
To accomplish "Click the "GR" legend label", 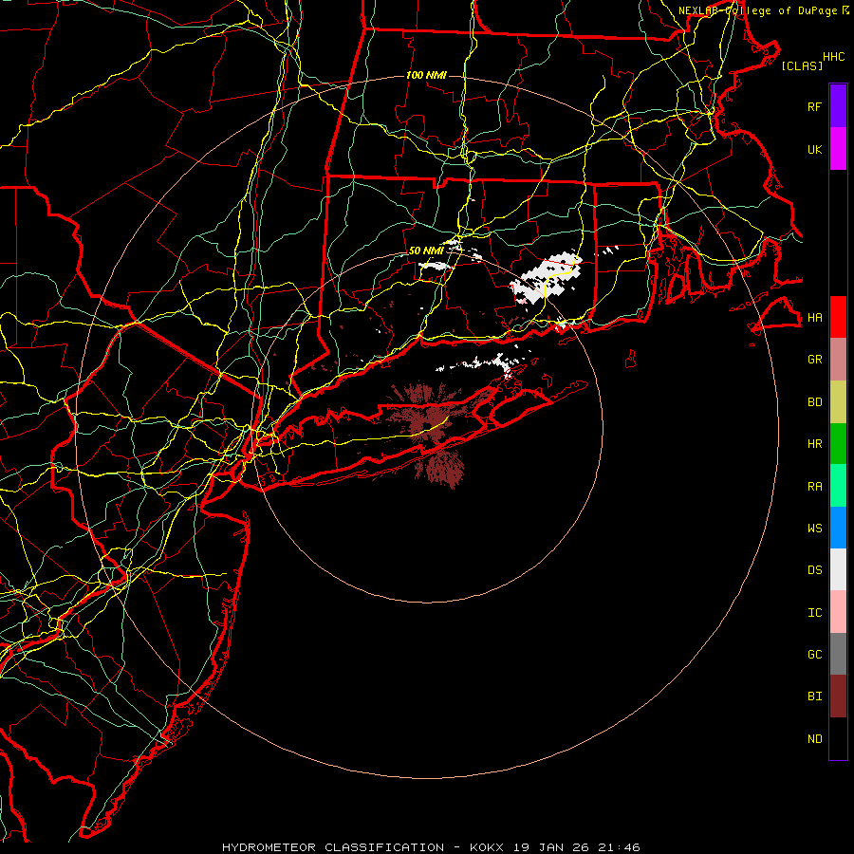I will coord(814,360).
